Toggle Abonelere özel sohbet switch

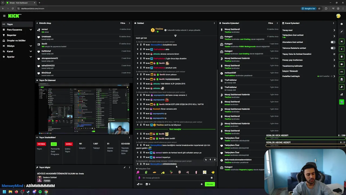[x=333, y=42]
